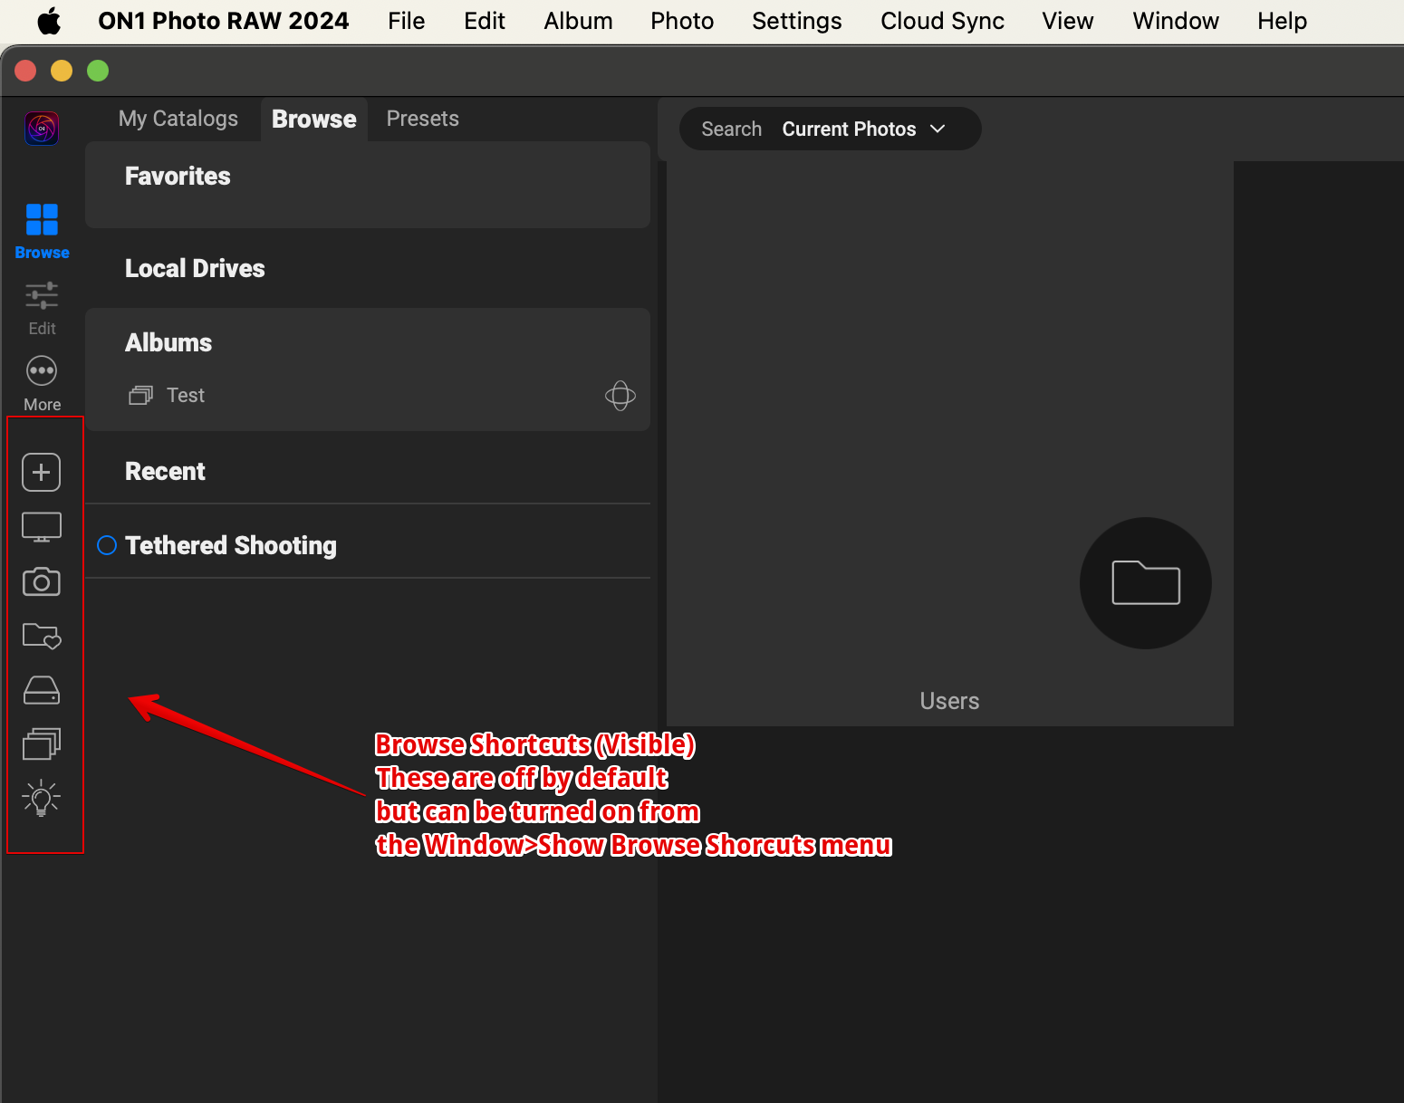
Task: Click the lightbulb shortcut icon
Action: coord(42,799)
